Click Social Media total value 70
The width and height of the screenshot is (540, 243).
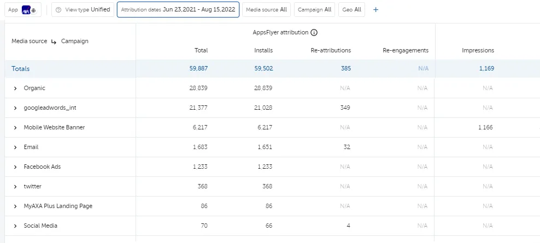(204, 226)
